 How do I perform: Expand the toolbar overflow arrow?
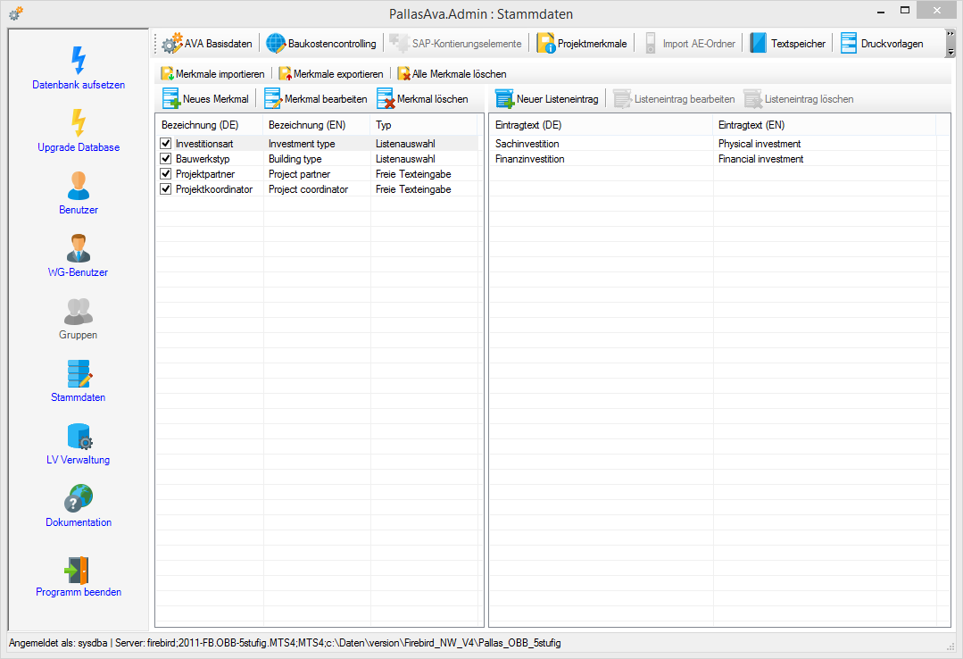tap(951, 44)
